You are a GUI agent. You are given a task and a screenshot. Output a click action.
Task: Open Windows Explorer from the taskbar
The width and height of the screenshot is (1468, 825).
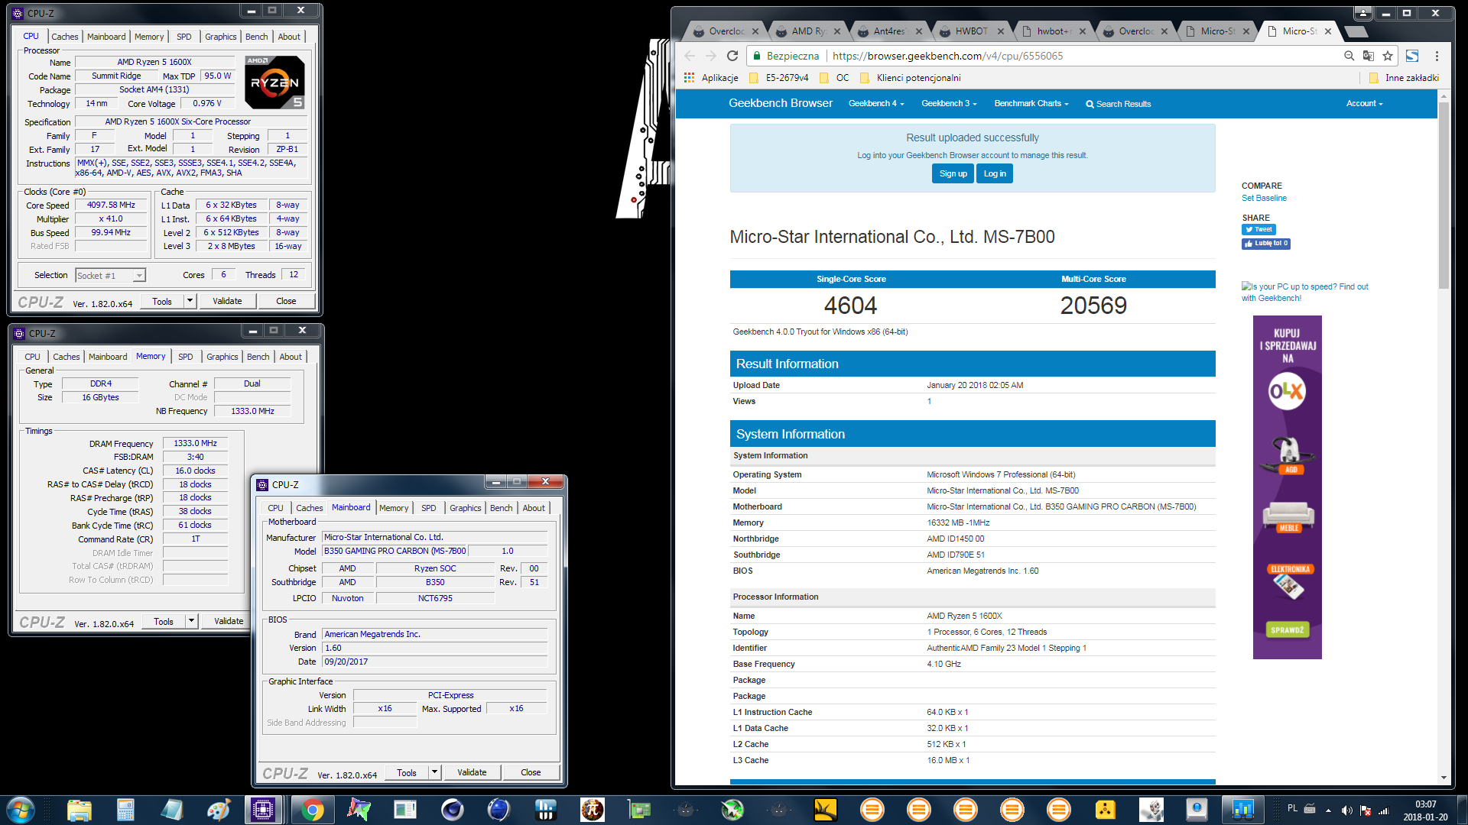click(80, 810)
